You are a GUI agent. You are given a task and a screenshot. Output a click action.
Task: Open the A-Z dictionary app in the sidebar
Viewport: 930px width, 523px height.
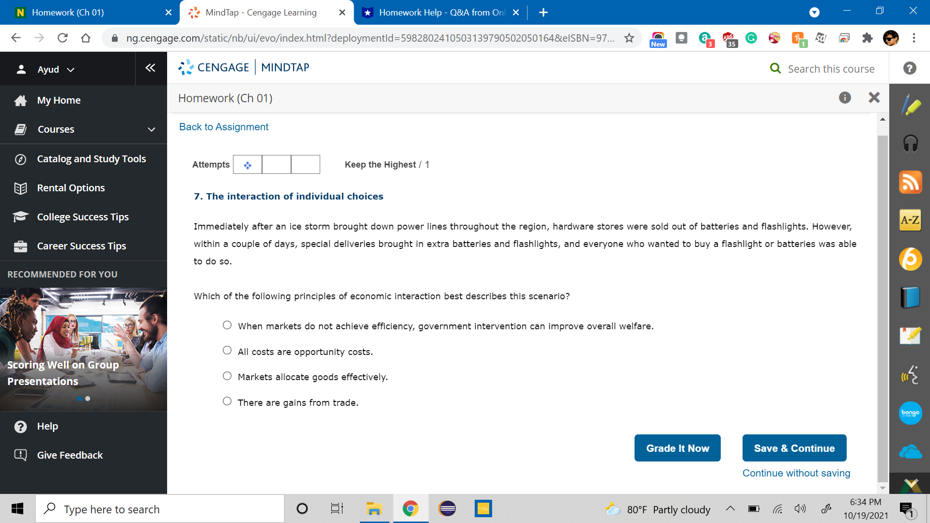[911, 220]
